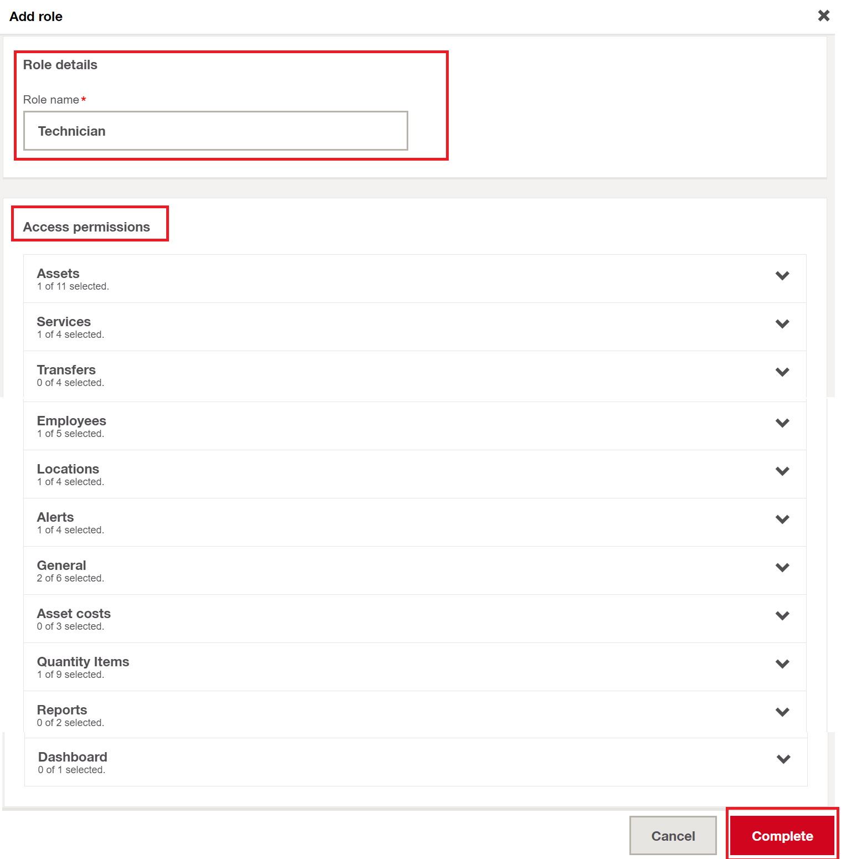Click the Alerts chevron icon
This screenshot has height=859, width=841.
pos(782,519)
